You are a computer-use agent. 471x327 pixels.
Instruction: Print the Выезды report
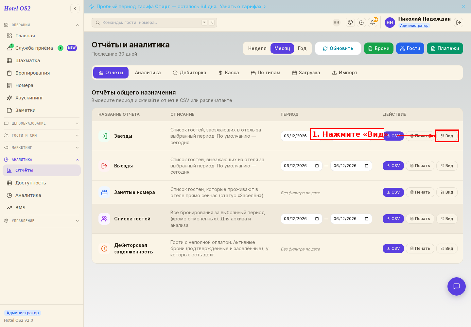420,166
